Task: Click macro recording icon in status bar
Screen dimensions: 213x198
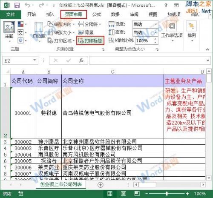Action: (x=21, y=194)
